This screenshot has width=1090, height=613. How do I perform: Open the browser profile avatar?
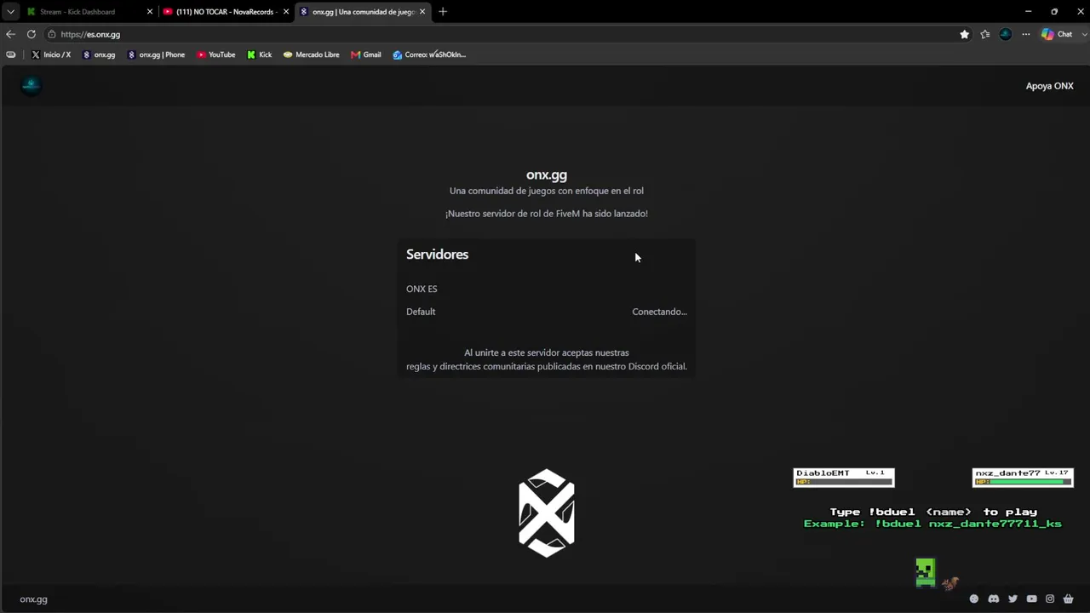pos(1006,34)
